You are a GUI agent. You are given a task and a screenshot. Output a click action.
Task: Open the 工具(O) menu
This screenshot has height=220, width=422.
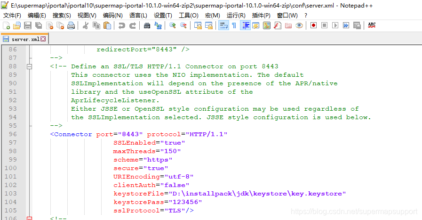click(188, 16)
